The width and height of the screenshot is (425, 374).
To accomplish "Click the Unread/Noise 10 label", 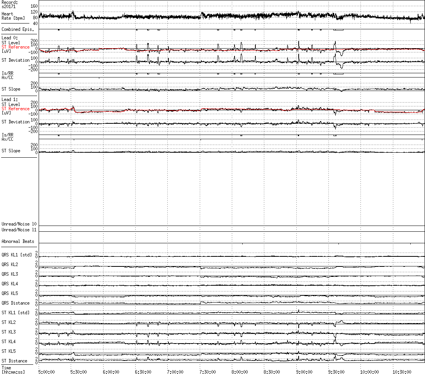I will pyautogui.click(x=19, y=224).
